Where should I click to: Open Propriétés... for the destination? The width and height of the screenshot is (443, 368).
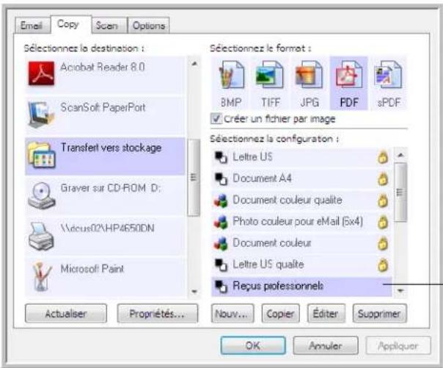point(158,314)
